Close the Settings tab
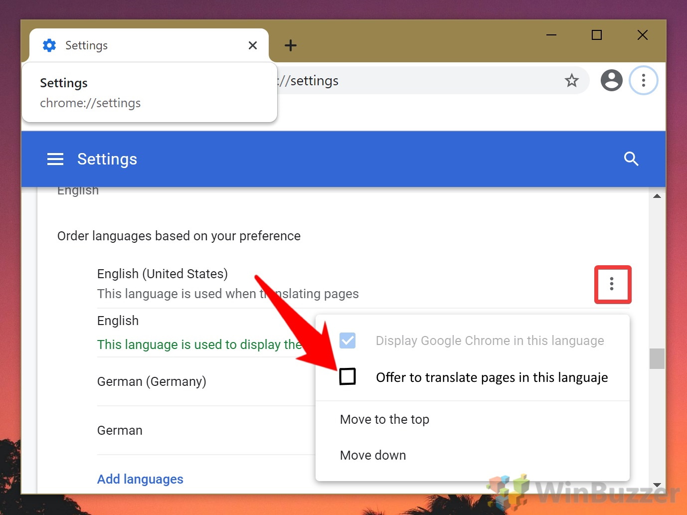 pyautogui.click(x=253, y=45)
